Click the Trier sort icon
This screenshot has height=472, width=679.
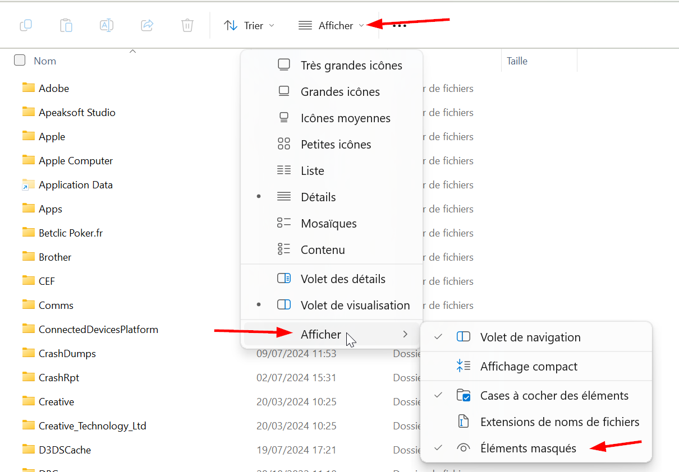pos(231,25)
